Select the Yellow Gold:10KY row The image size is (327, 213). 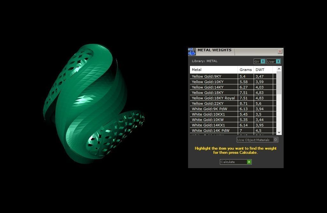pos(233,82)
